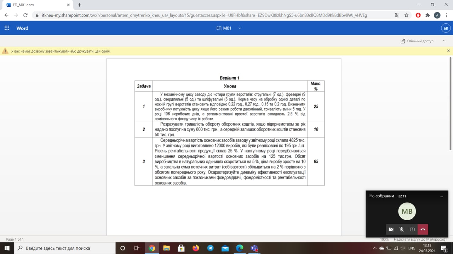Open the Chrome extensions puzzle menu
The width and height of the screenshot is (453, 254).
click(x=428, y=15)
